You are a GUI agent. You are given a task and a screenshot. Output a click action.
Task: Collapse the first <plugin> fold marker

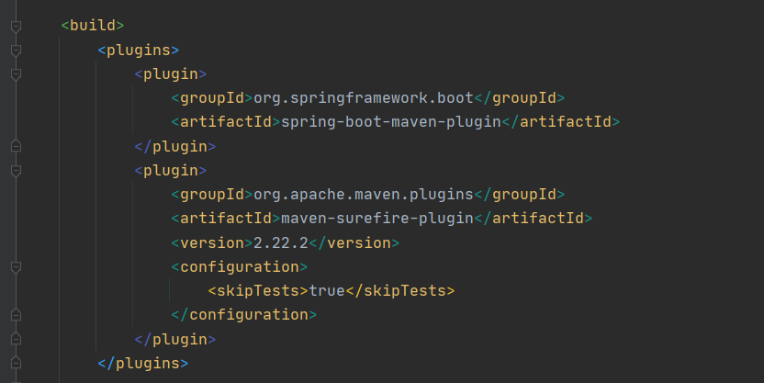pyautogui.click(x=16, y=74)
